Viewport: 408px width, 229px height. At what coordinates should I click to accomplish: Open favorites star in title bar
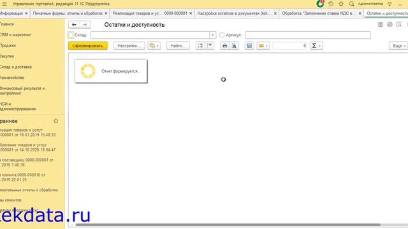(341, 4)
